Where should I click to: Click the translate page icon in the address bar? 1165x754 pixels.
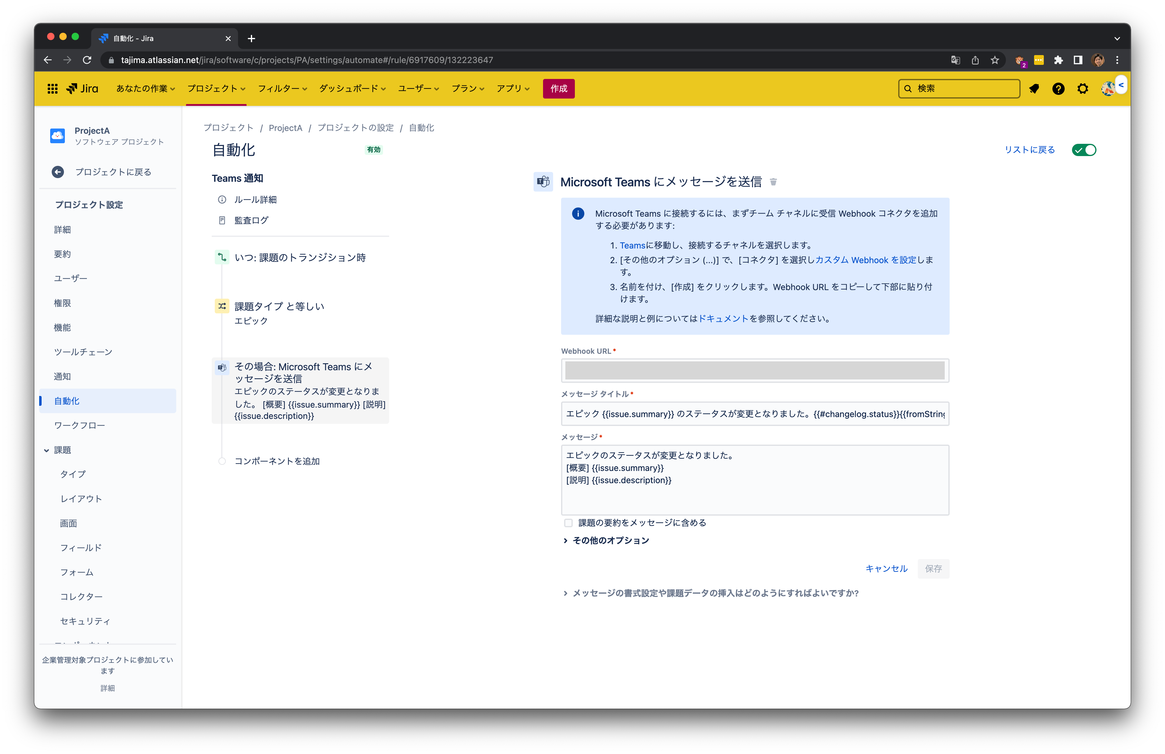tap(955, 60)
